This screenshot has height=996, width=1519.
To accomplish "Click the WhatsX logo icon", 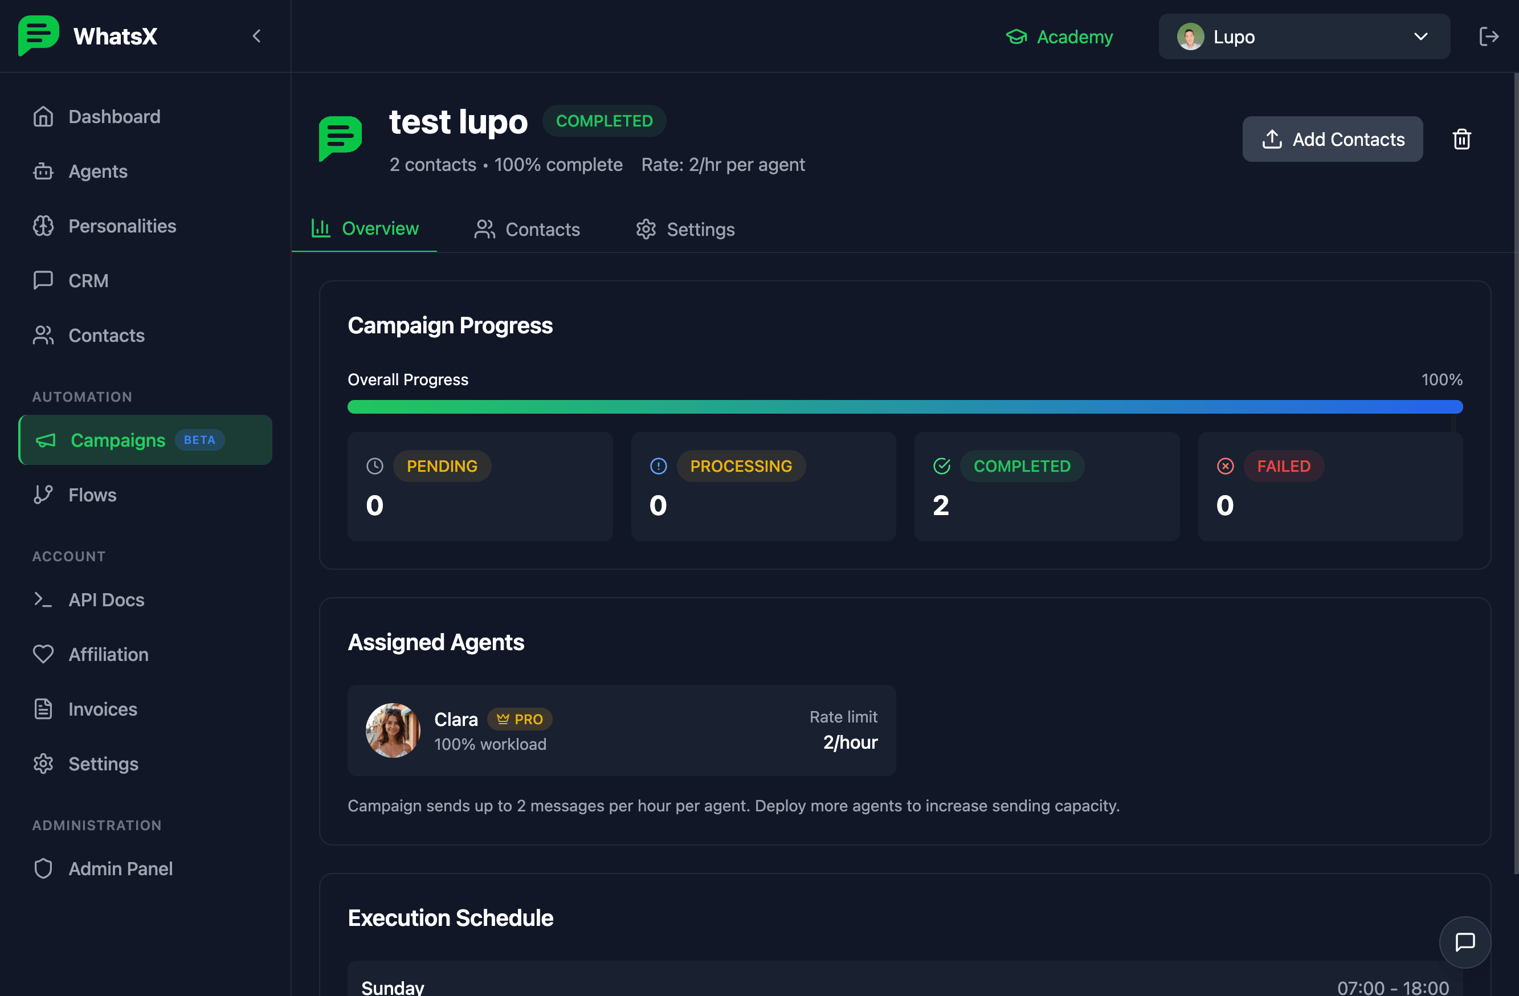I will point(38,36).
